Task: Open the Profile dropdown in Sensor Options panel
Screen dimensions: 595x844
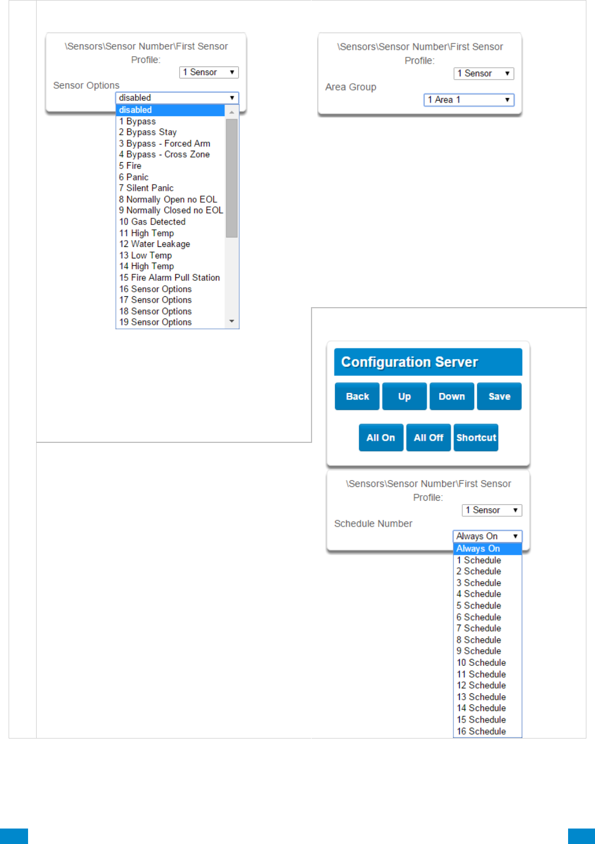Action: coord(209,72)
